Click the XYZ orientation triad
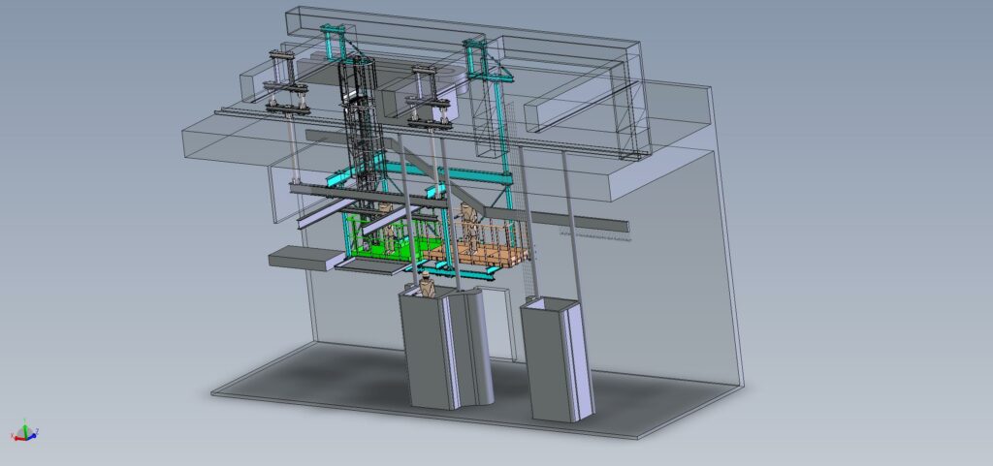993x466 pixels. (24, 431)
